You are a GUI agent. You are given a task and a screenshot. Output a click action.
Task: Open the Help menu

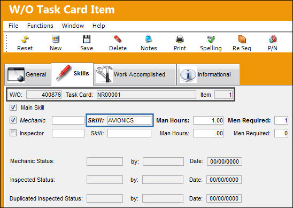click(99, 26)
